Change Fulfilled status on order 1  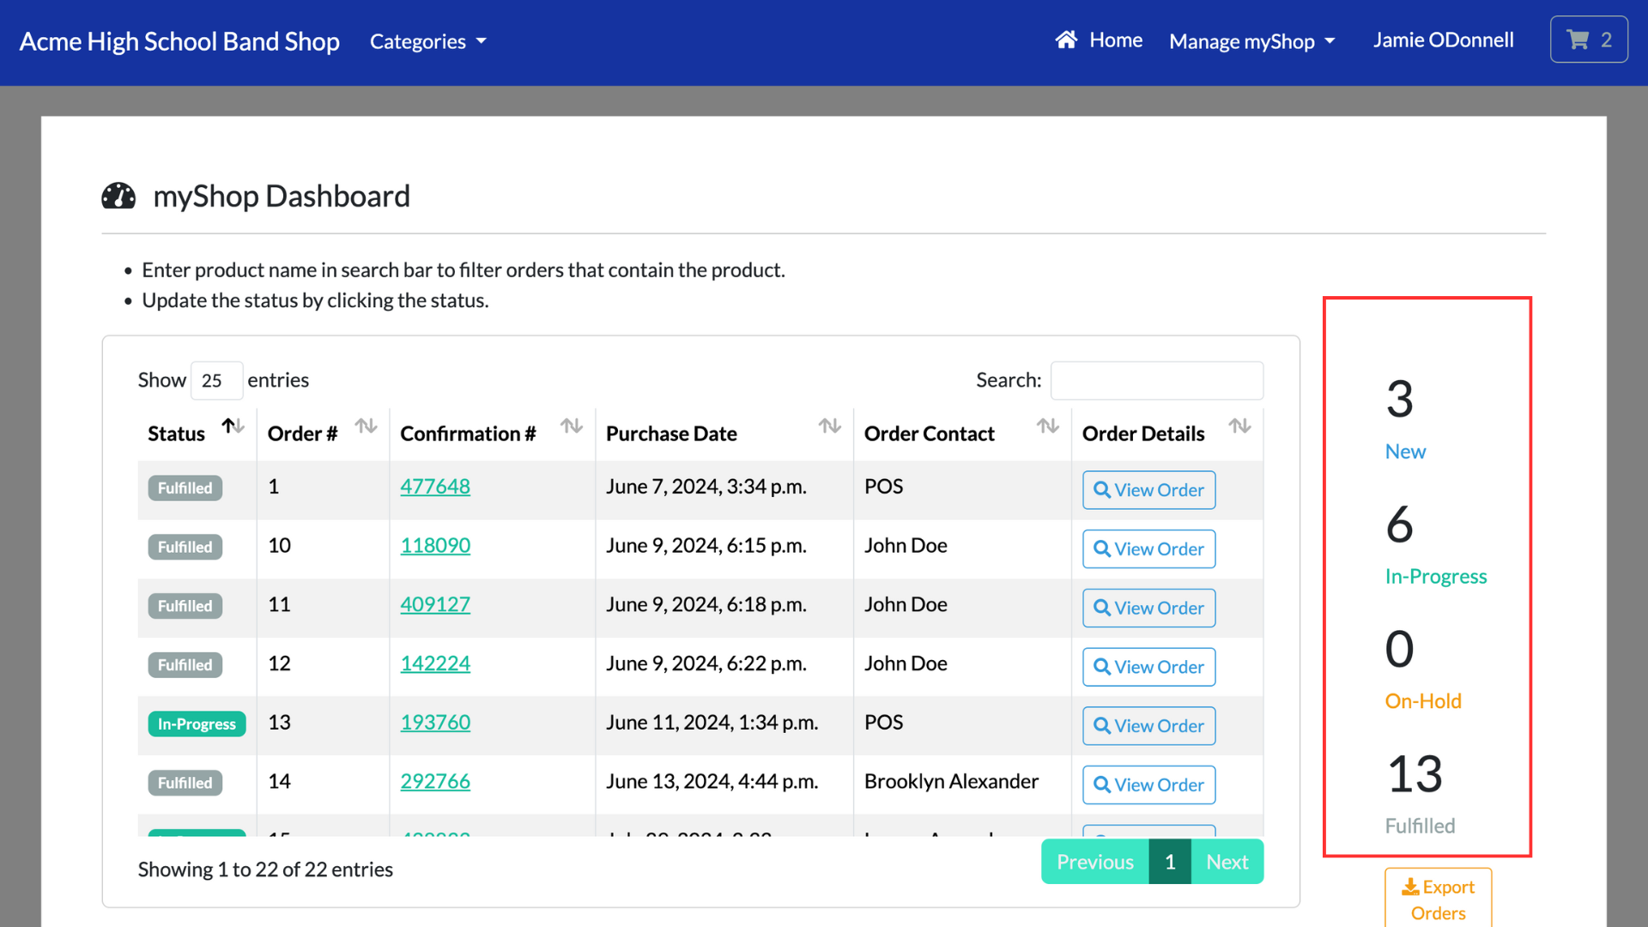(x=185, y=488)
